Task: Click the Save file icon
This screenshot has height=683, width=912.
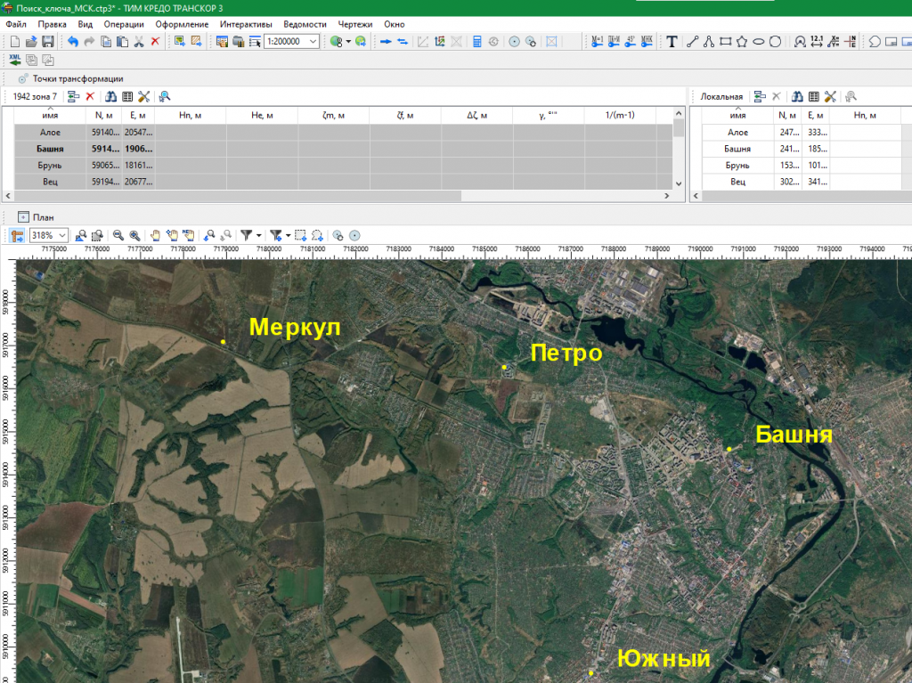Action: coord(48,41)
